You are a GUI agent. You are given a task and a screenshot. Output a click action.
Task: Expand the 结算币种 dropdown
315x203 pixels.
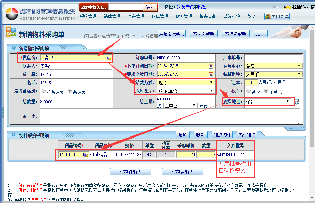[299, 74]
